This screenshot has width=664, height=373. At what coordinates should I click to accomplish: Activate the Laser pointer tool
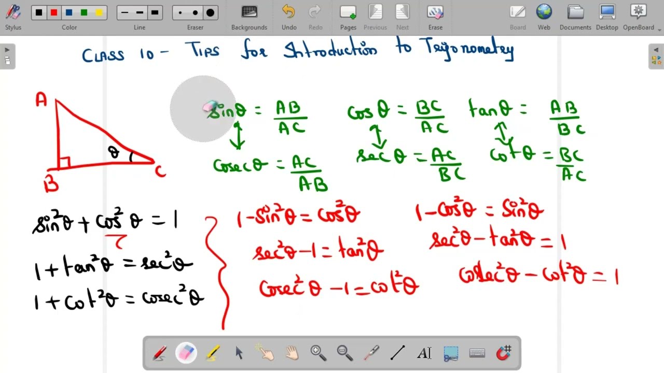click(x=371, y=353)
